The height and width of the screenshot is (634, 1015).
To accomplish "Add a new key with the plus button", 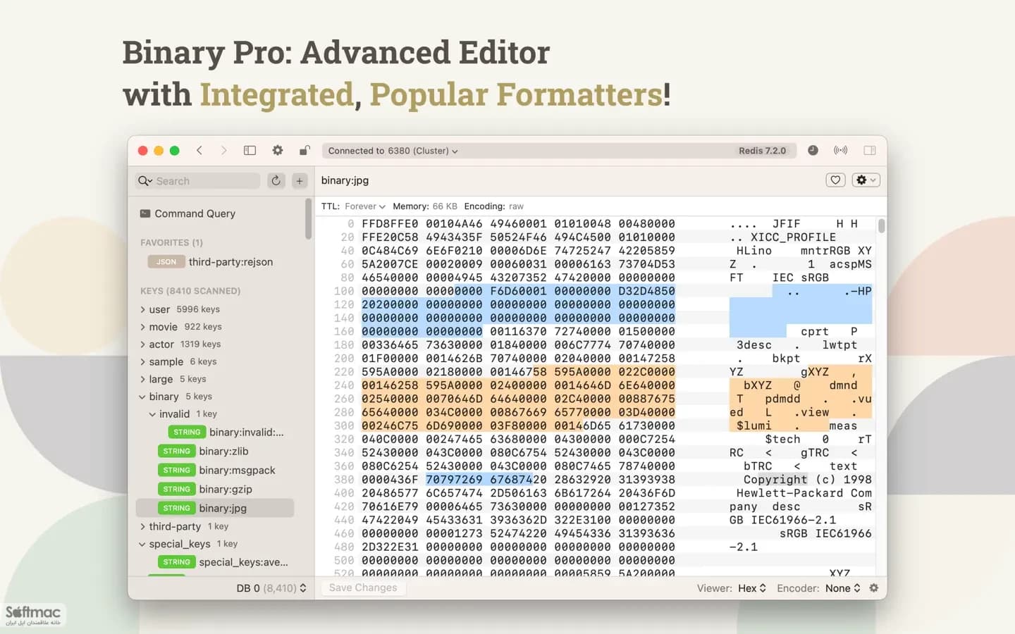I will pyautogui.click(x=300, y=181).
